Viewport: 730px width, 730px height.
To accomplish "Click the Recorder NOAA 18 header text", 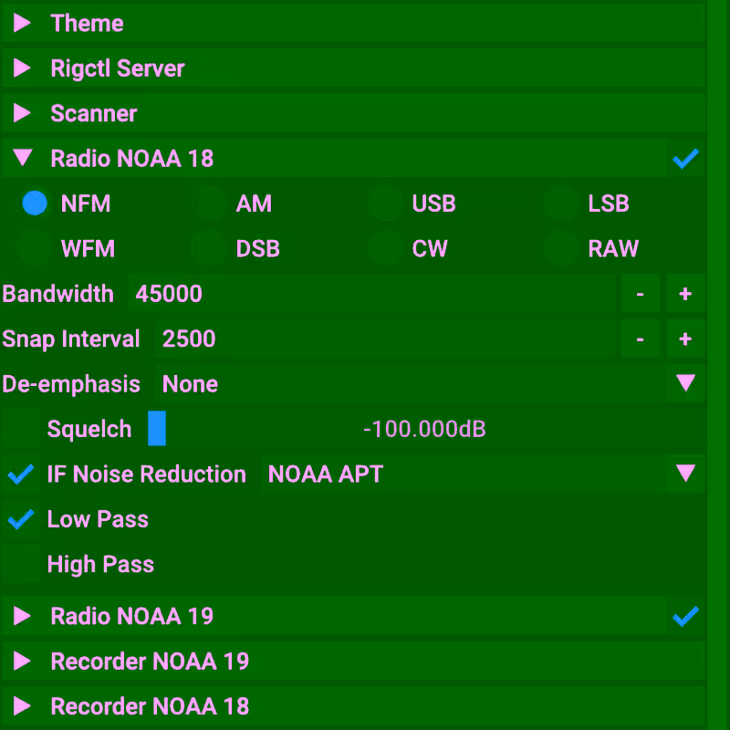I will point(150,706).
